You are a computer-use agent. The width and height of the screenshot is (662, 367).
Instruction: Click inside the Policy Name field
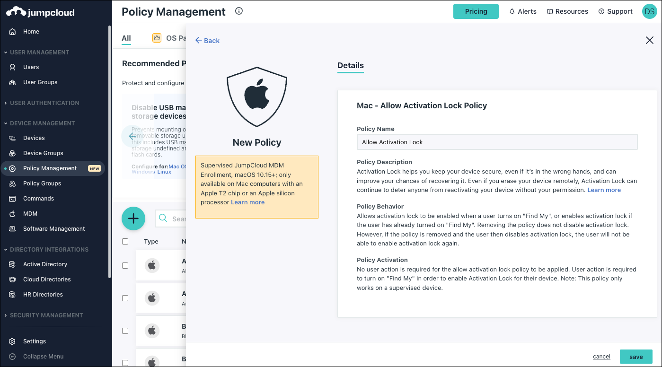(x=497, y=142)
